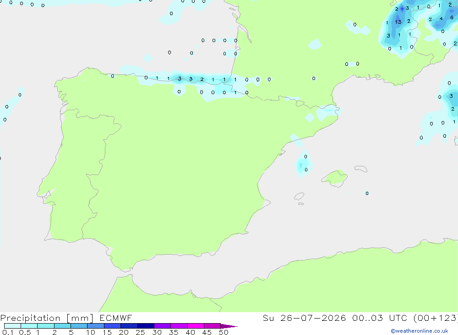Click legend tick label '10'
The width and height of the screenshot is (458, 335).
[x=90, y=332]
